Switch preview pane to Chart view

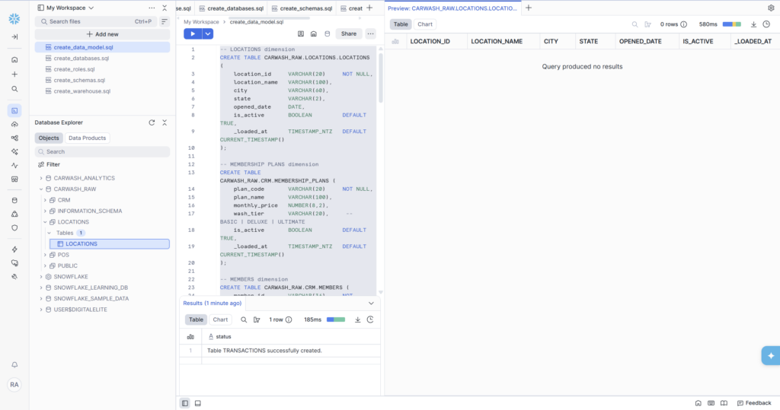click(424, 24)
